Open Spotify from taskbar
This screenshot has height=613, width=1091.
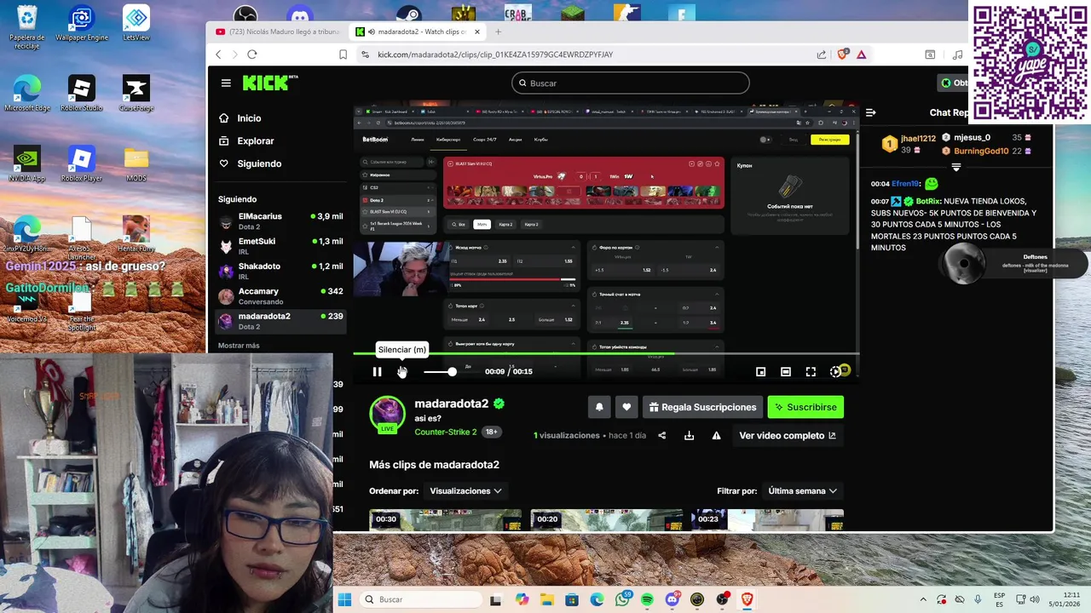[648, 599]
